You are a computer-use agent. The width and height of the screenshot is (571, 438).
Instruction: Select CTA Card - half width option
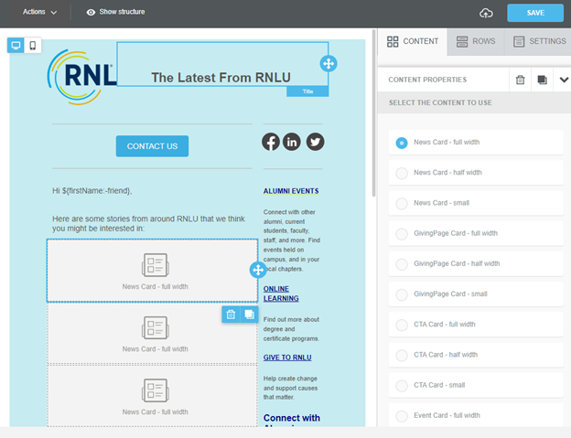[x=476, y=355]
